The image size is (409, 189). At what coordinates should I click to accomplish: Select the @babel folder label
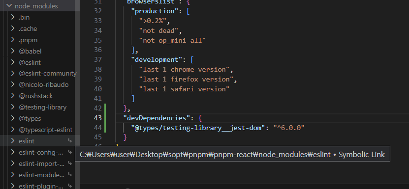pyautogui.click(x=30, y=51)
